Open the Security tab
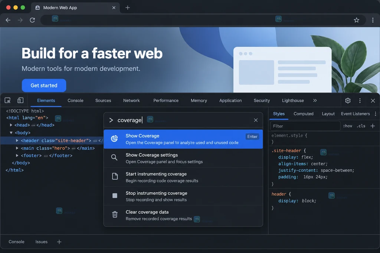Viewport: 380px width, 253px height. (262, 100)
